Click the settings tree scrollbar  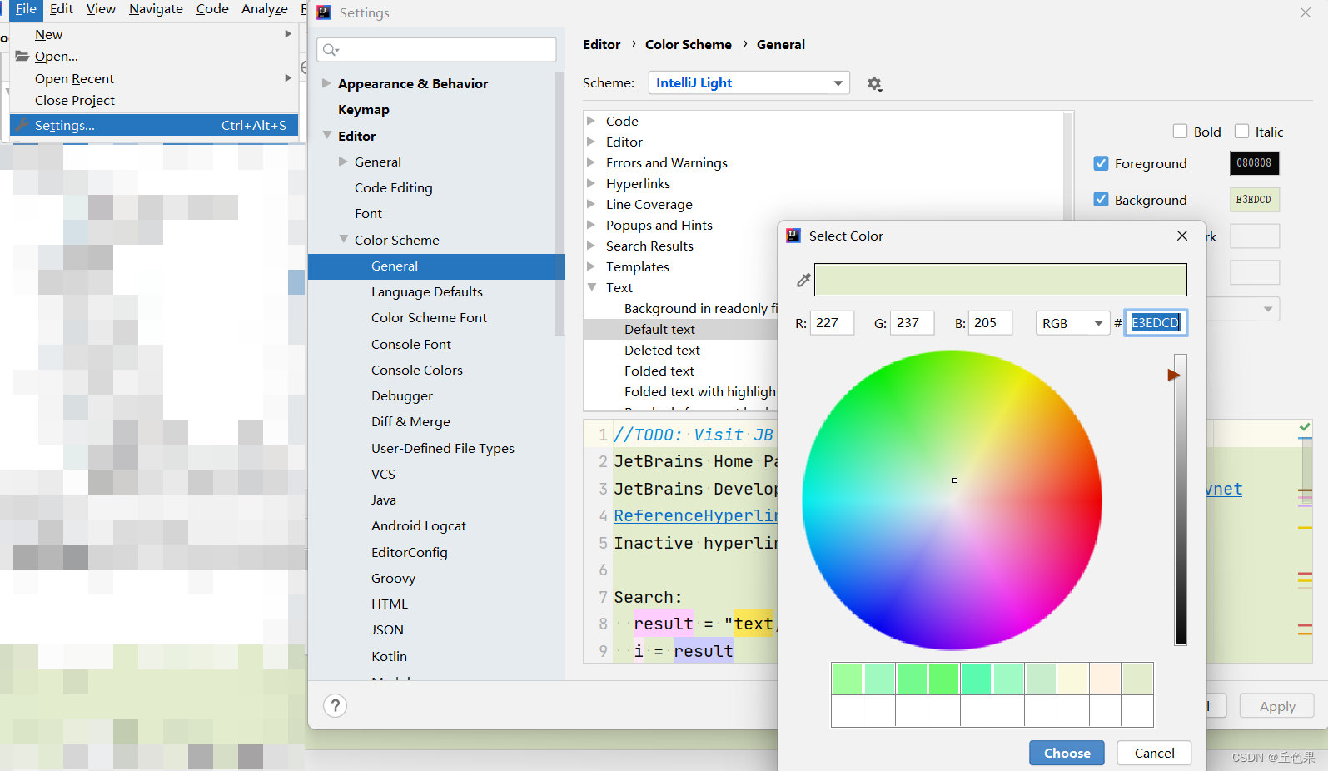pos(560,203)
